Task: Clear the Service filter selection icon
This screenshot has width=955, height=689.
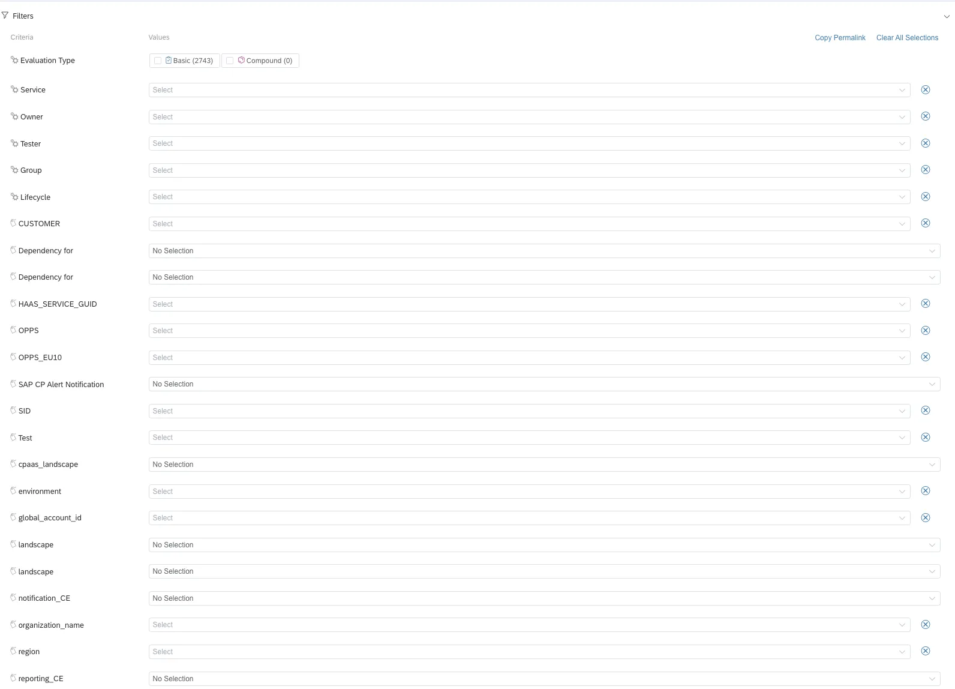Action: coord(925,90)
